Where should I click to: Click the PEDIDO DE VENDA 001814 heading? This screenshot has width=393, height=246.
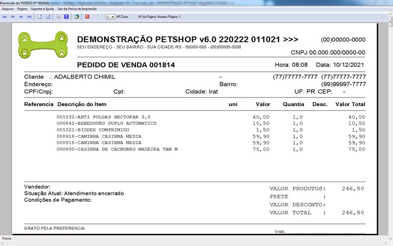(126, 65)
